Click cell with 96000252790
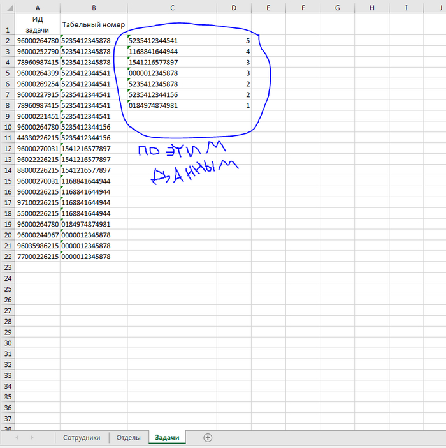This screenshot has width=446, height=448. click(38, 52)
